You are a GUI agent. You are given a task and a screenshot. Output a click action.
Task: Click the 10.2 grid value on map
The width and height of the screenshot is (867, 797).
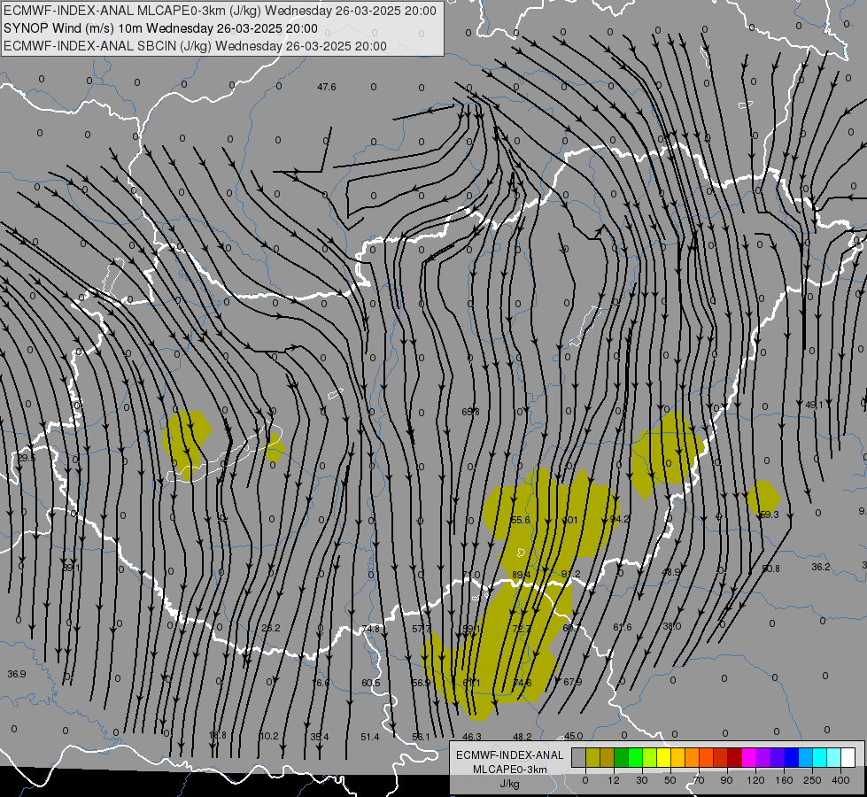268,736
